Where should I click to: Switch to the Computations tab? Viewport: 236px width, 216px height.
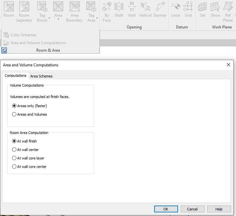click(15, 75)
